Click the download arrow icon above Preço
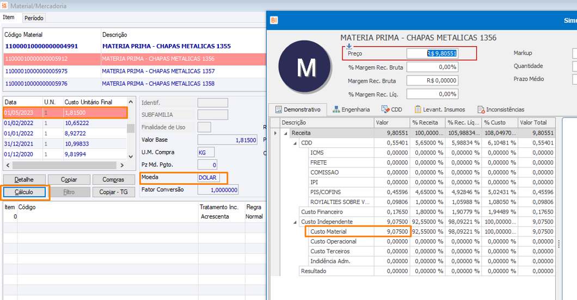The image size is (577, 300). 349,46
